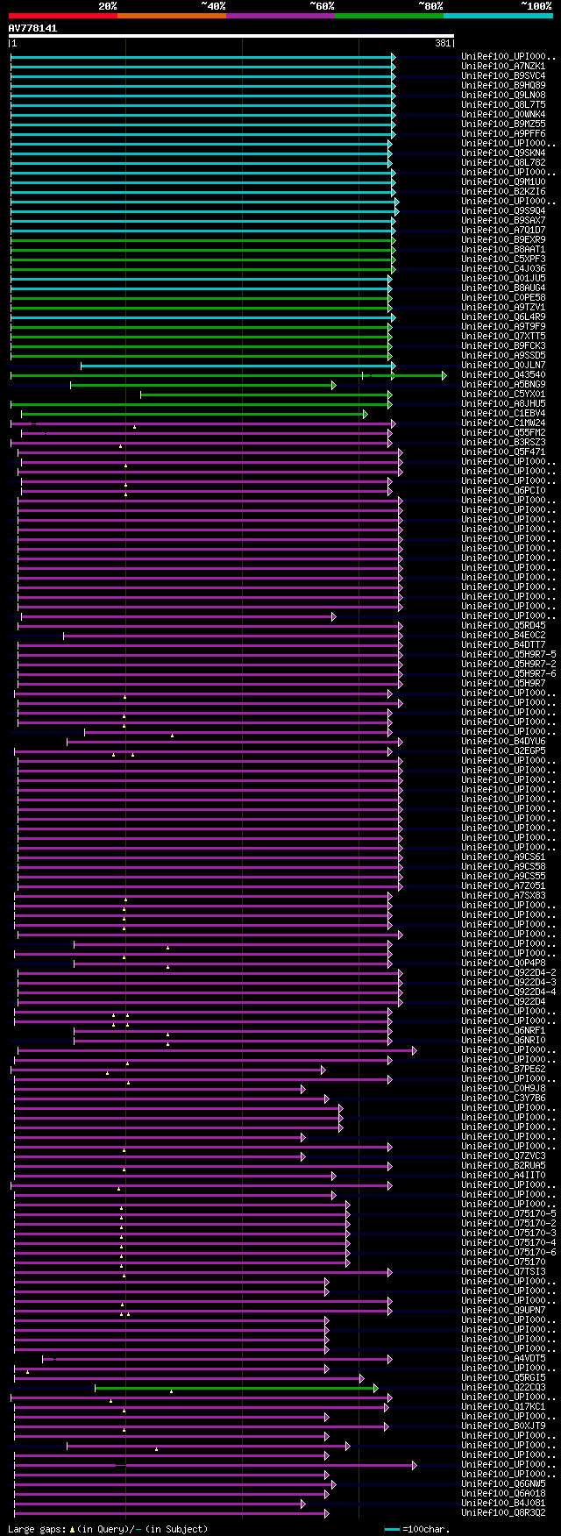
Task: Click the green ~80% identity legend segment
Action: click(388, 15)
